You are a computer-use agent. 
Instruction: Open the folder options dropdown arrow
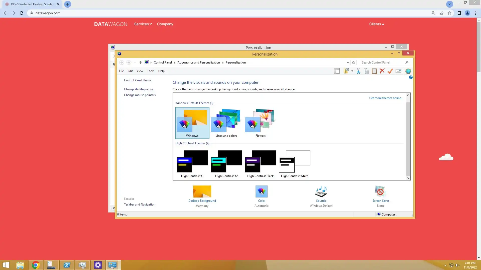coord(352,71)
